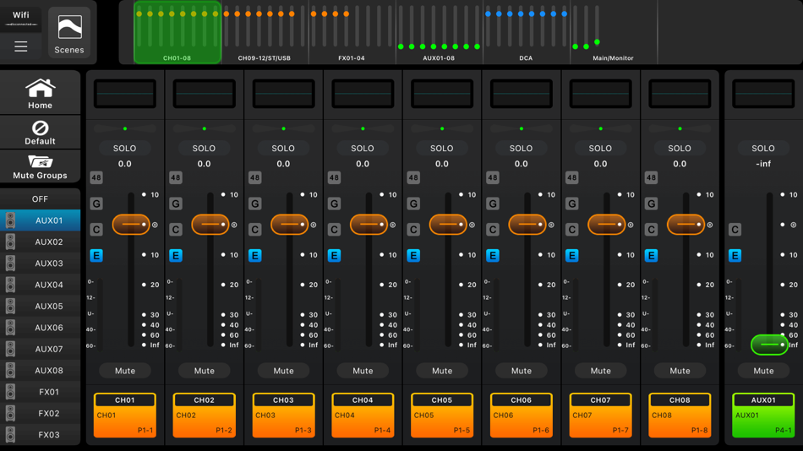Open the EQ (E) for CH06
The width and height of the screenshot is (803, 451).
pyautogui.click(x=493, y=255)
